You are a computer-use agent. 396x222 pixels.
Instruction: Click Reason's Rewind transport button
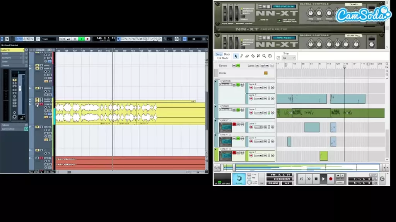[x=301, y=179]
